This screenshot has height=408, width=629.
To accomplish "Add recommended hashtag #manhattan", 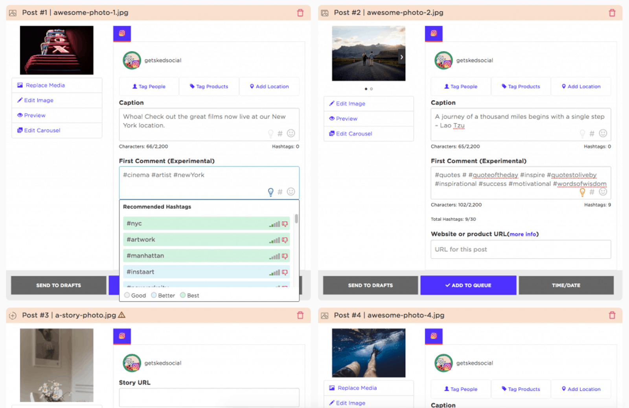I will [x=206, y=255].
